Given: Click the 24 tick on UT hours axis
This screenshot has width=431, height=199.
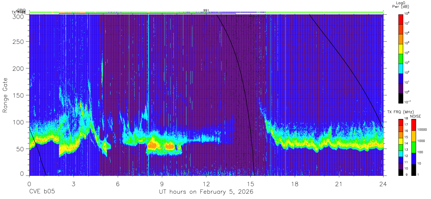Looking at the screenshot, I should point(383,184).
